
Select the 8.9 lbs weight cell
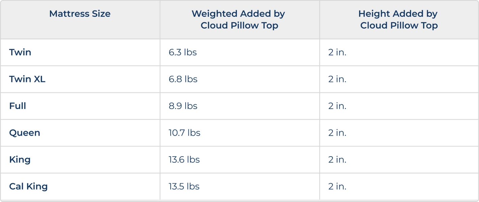pyautogui.click(x=183, y=106)
